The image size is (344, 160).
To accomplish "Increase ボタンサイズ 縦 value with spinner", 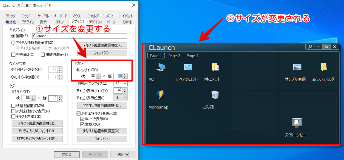I will click(x=125, y=75).
